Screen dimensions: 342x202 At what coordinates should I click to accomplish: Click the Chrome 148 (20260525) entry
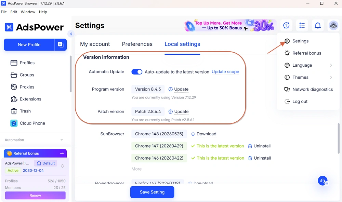click(159, 134)
